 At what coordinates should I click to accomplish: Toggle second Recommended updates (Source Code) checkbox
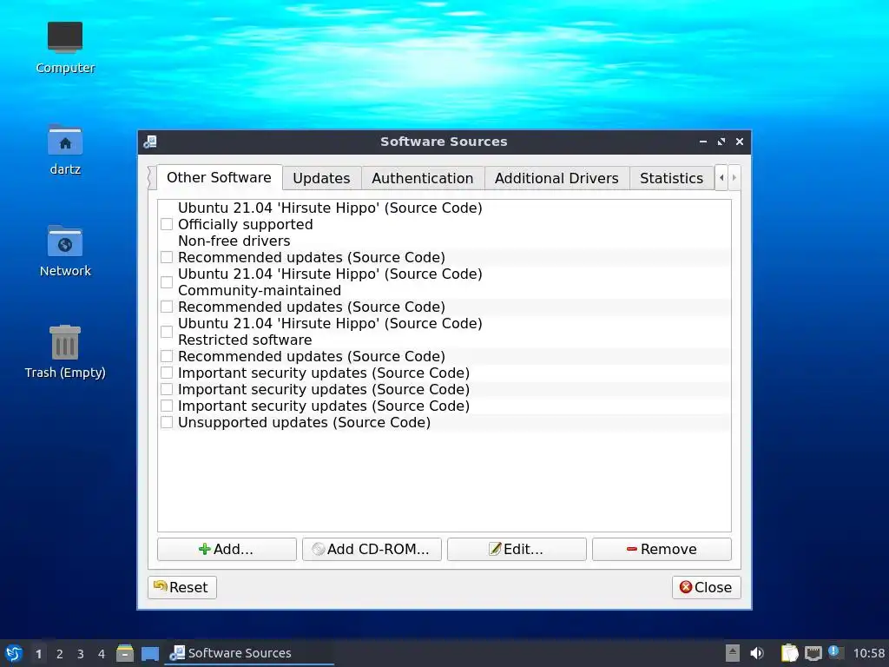pos(167,307)
